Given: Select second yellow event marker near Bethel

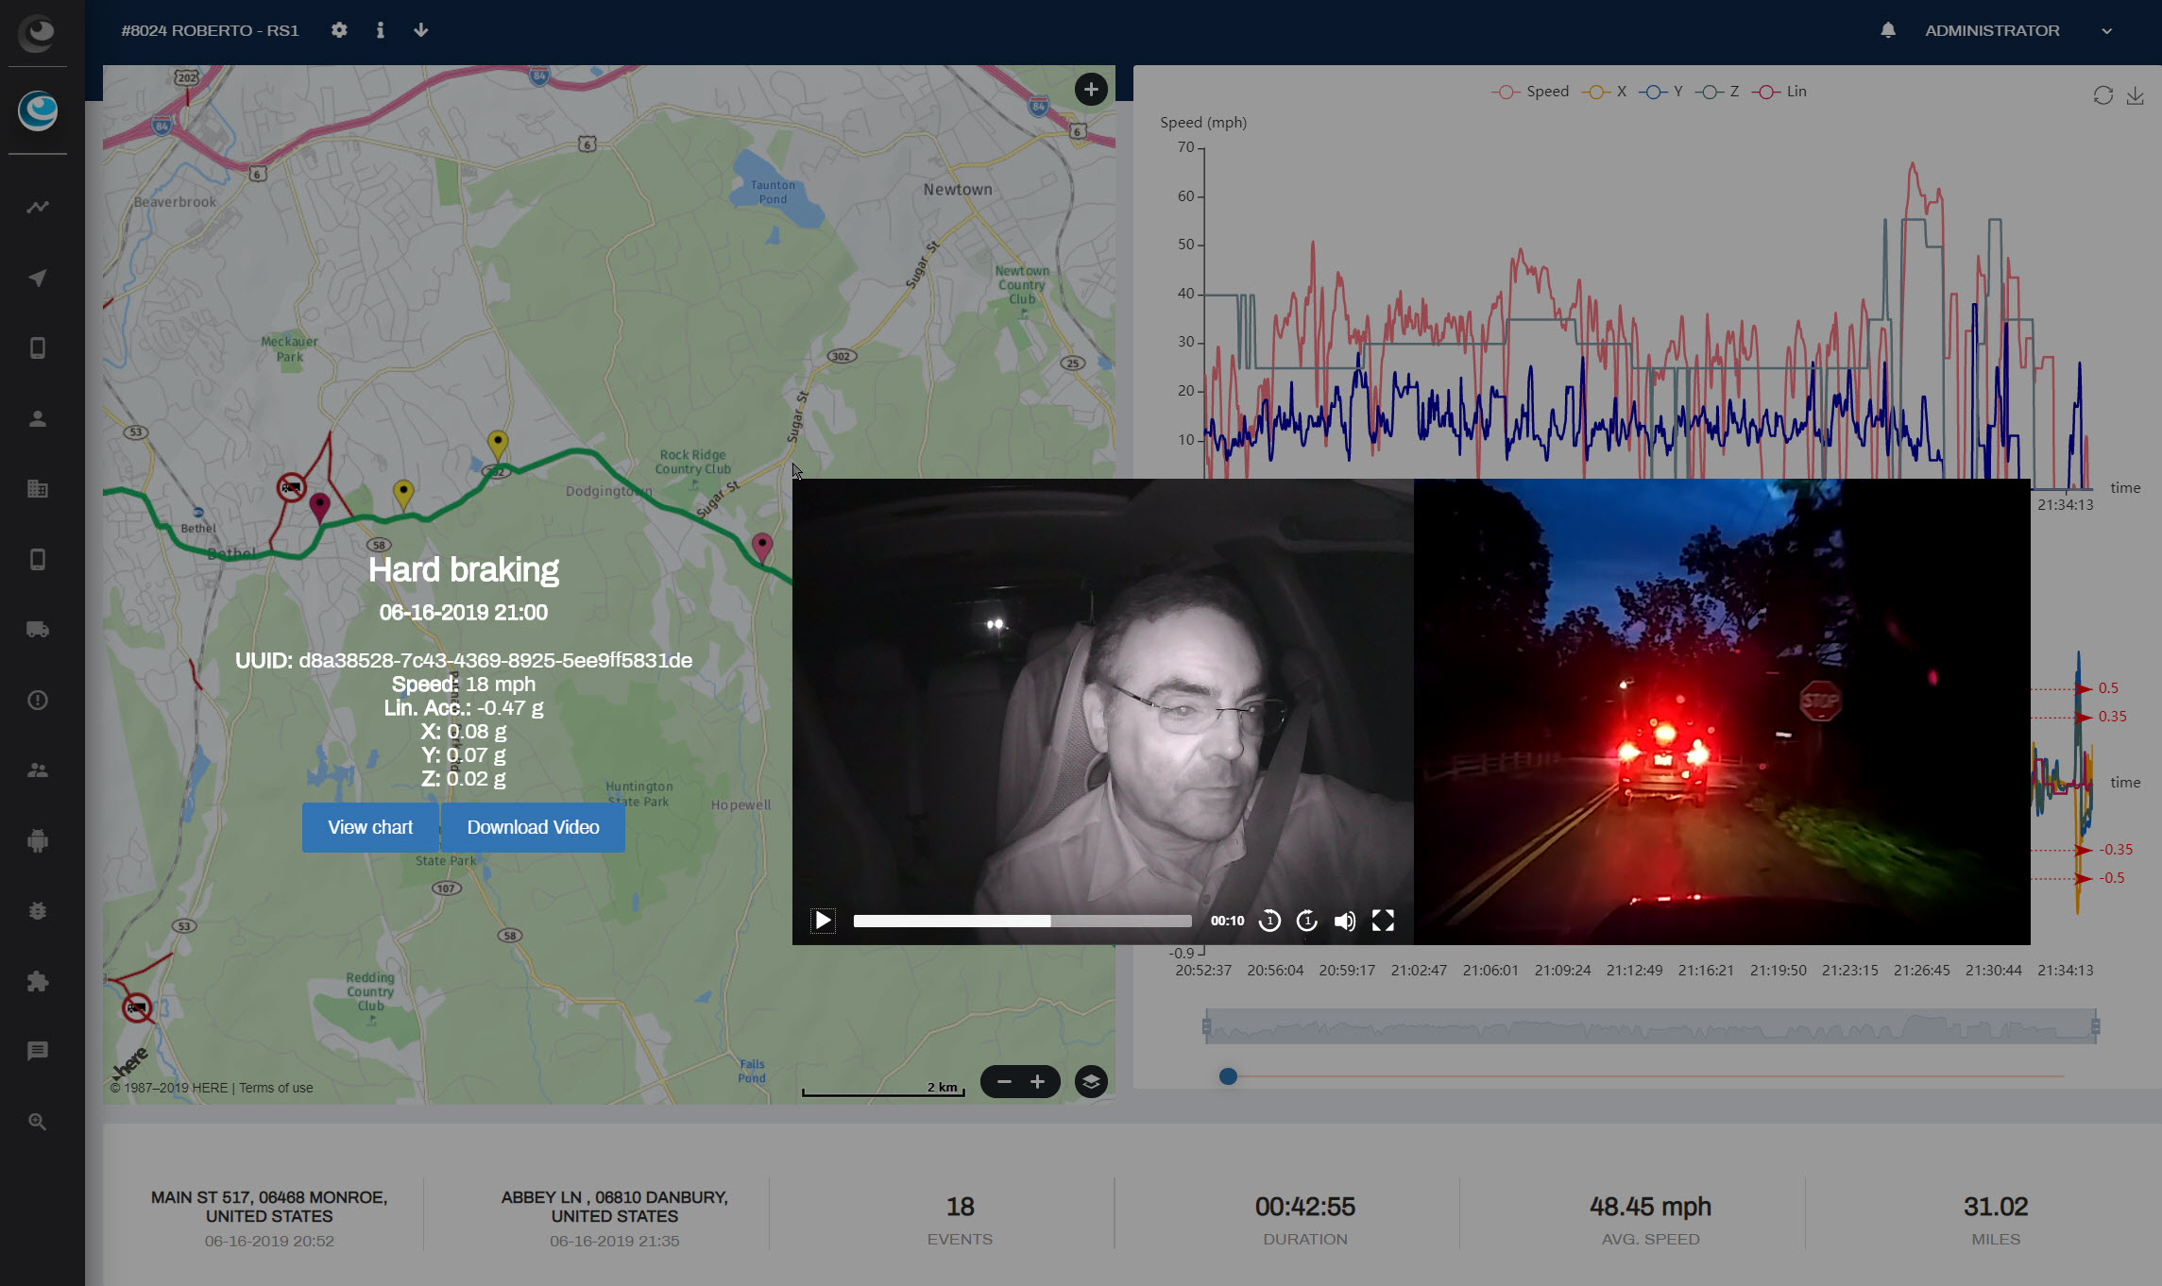Looking at the screenshot, I should coord(403,495).
